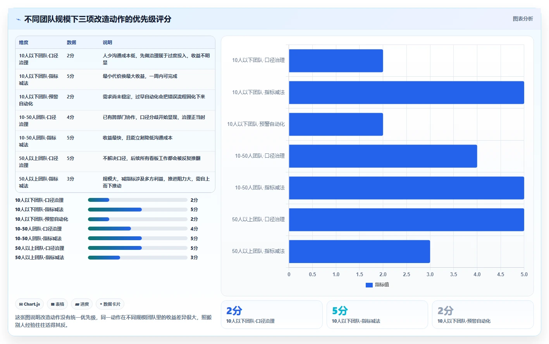The height and width of the screenshot is (344, 549).
Task: Open data card 2分 10人以下团队·口径治理
Action: point(272,315)
